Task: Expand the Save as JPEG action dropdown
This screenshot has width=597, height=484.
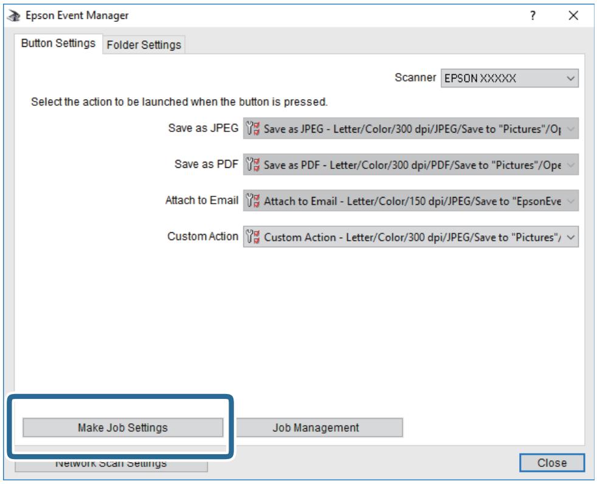Action: (411, 128)
